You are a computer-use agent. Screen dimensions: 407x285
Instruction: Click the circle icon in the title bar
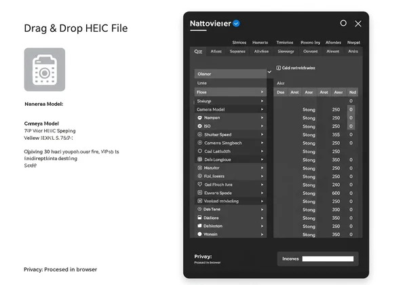tap(343, 23)
